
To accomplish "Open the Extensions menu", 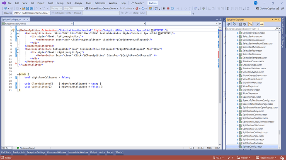I will [x=100, y=3].
